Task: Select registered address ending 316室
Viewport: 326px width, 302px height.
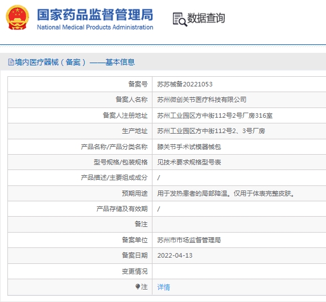Action: pyautogui.click(x=214, y=115)
